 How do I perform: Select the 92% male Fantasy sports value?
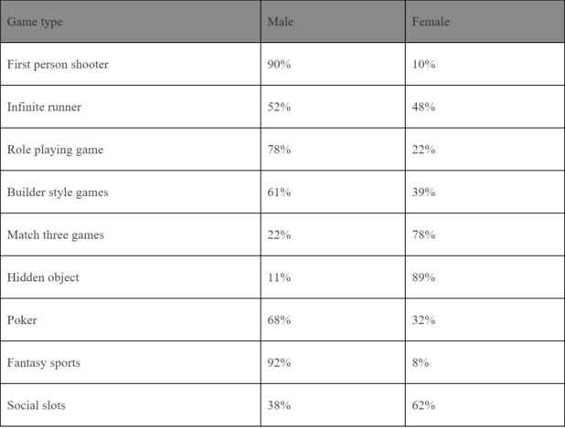pyautogui.click(x=279, y=362)
